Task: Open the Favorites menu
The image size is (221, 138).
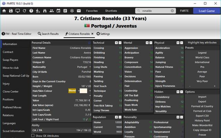Action: [92, 11]
